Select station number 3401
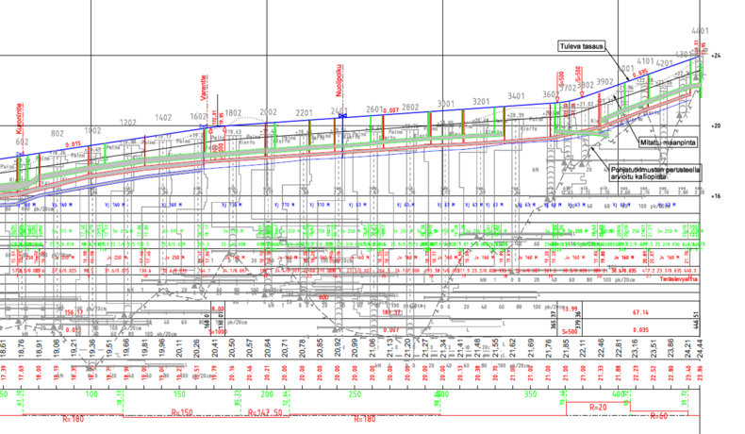The height and width of the screenshot is (434, 745). pyautogui.click(x=516, y=96)
